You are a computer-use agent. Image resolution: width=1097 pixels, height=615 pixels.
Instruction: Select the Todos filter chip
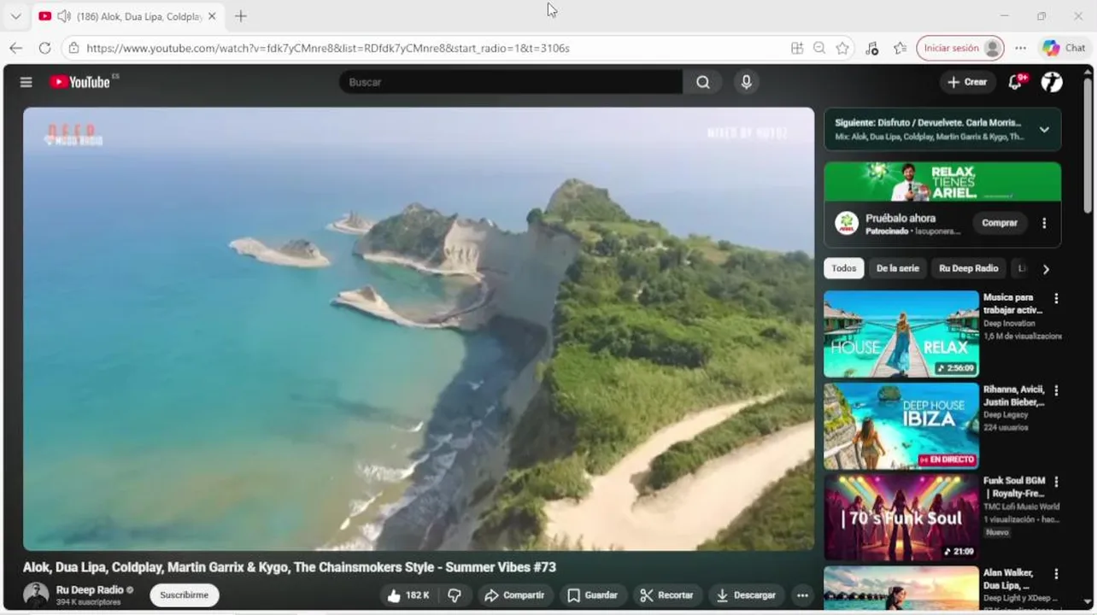(x=843, y=268)
